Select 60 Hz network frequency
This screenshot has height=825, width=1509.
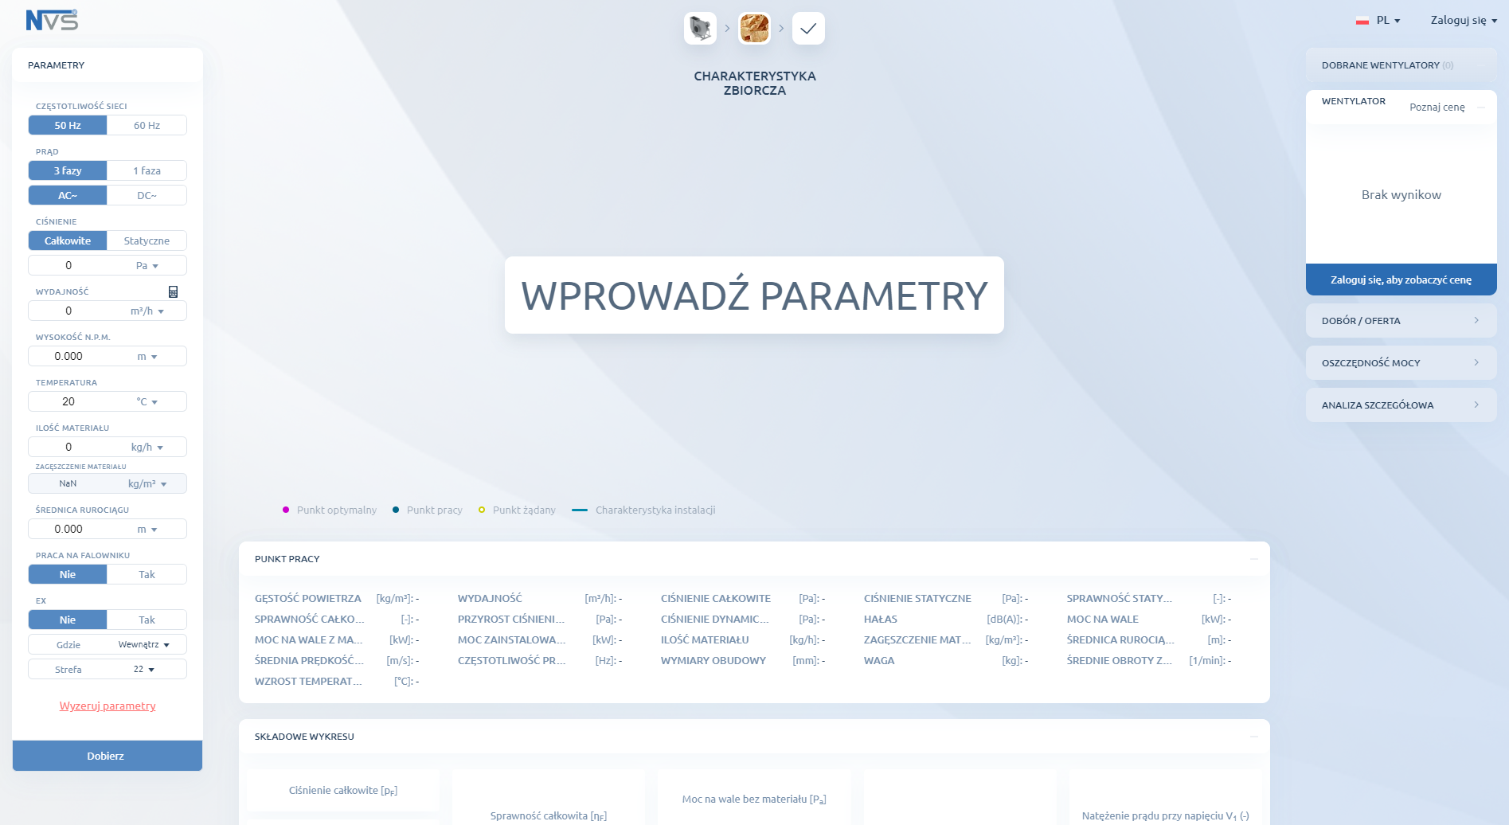(147, 125)
